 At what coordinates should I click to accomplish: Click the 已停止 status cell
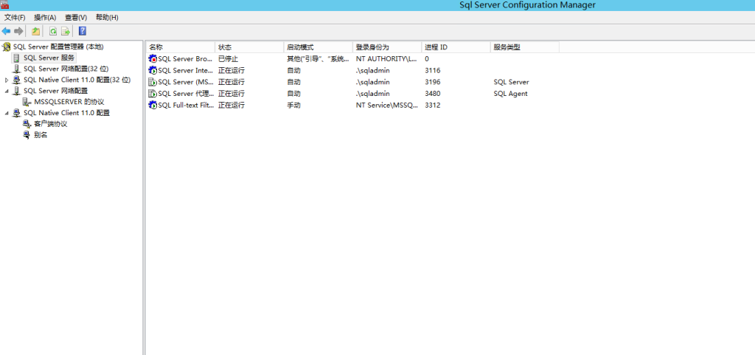(x=229, y=59)
